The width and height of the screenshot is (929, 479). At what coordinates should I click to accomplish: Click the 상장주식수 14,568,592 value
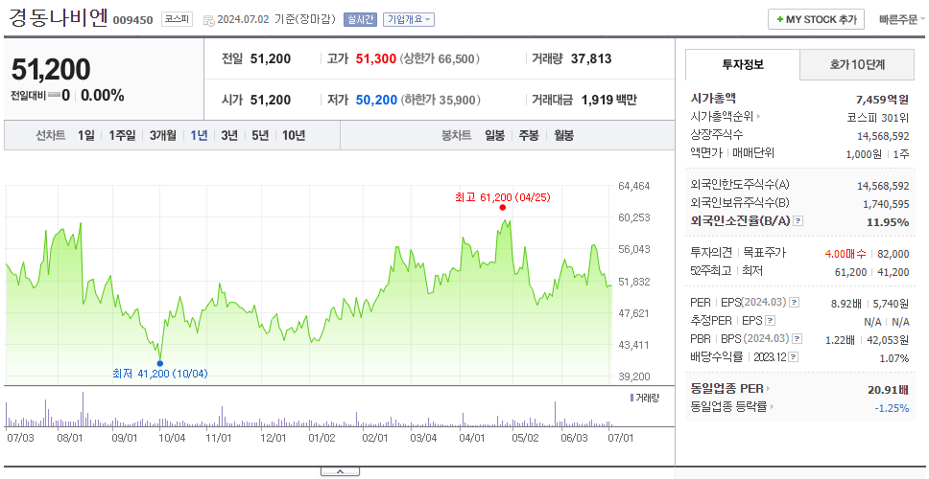click(x=883, y=136)
